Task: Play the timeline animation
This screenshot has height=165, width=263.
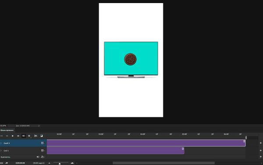Action: (13, 136)
